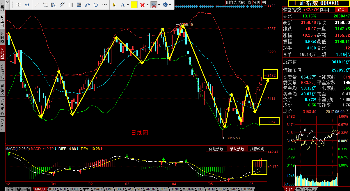Image resolution: width=350 pixels, height=191 pixels.
Task: Expand the red X delete dropdown arrow
Action: click(148, 5)
